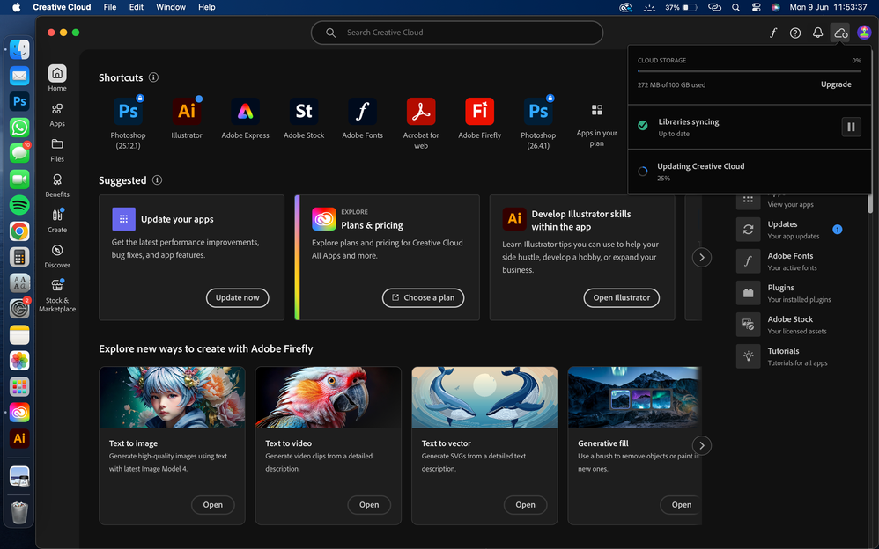Click the cloud storage usage bar

point(749,71)
